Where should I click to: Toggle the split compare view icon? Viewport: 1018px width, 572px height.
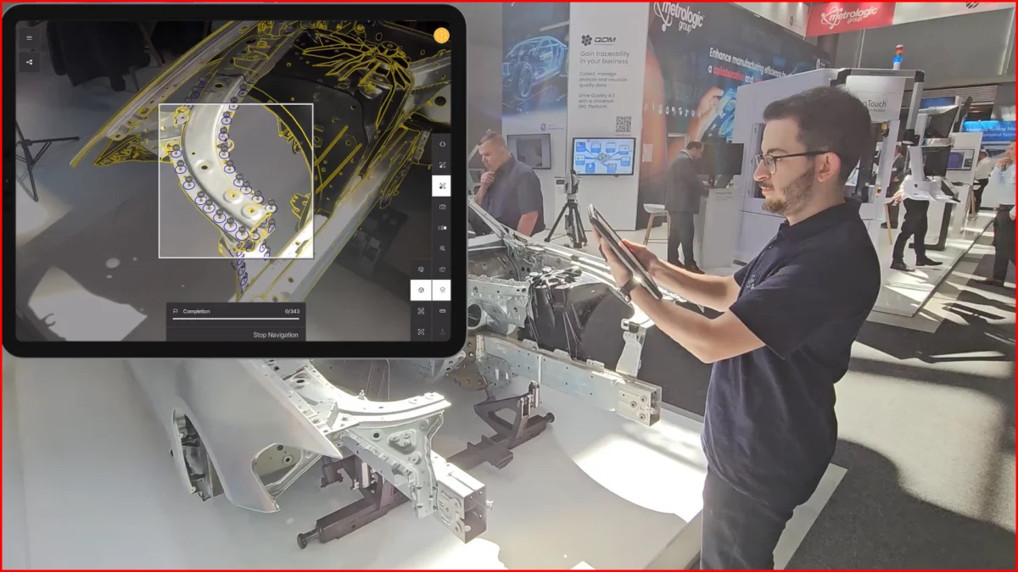tap(442, 228)
